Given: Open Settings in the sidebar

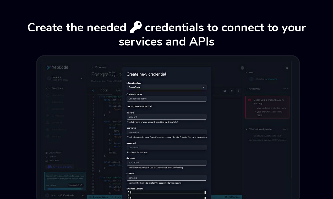Looking at the screenshot, I should [54, 136].
